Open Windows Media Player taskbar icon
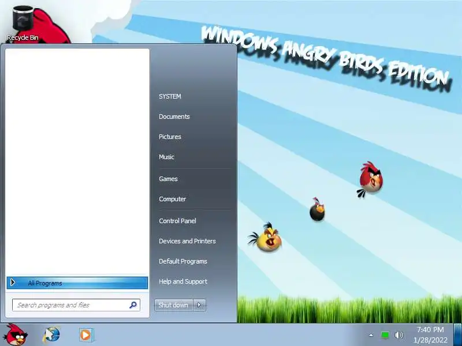The height and width of the screenshot is (346, 462). 86,335
